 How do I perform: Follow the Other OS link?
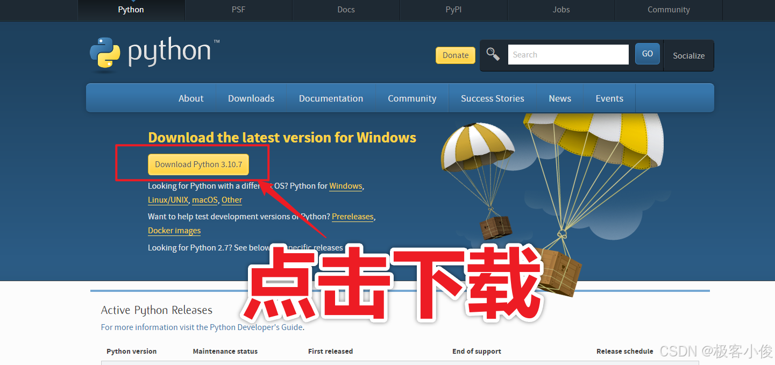(232, 200)
